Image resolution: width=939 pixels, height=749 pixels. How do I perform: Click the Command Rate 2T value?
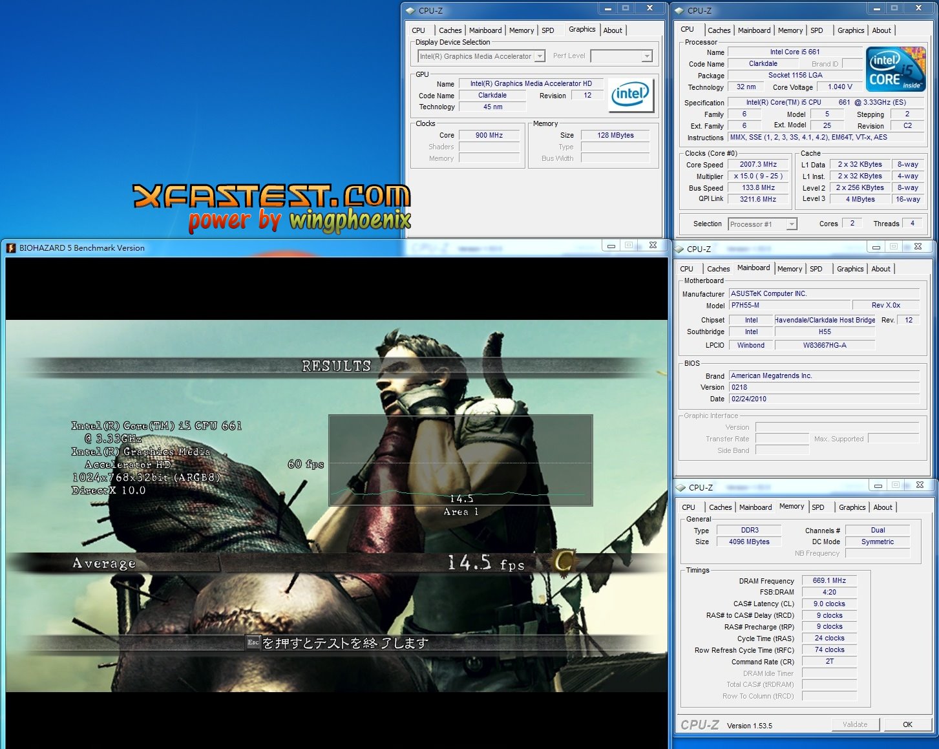[829, 661]
